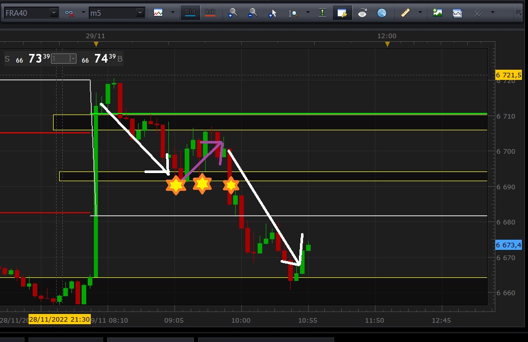
Task: Click the 6 660 price axis label
Action: [506, 293]
